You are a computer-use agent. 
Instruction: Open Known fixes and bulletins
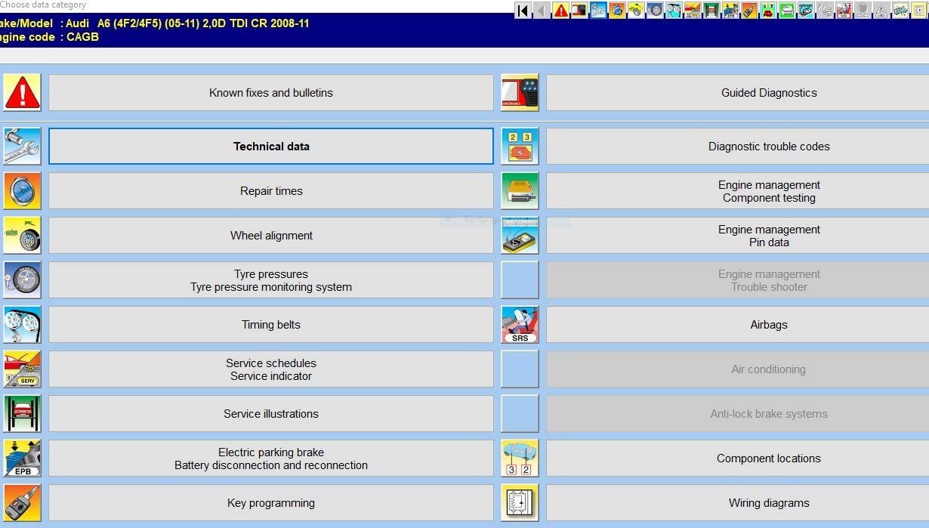point(271,92)
